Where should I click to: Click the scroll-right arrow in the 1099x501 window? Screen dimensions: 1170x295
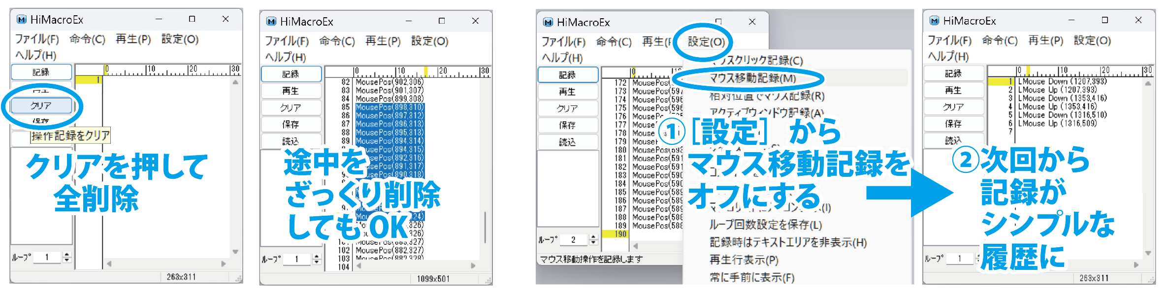point(473,266)
